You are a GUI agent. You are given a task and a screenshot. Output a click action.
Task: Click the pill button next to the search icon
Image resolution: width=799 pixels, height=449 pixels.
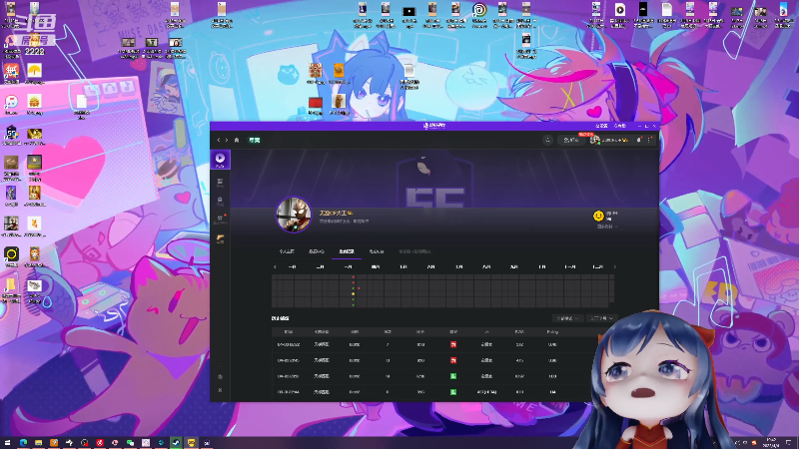pos(570,140)
